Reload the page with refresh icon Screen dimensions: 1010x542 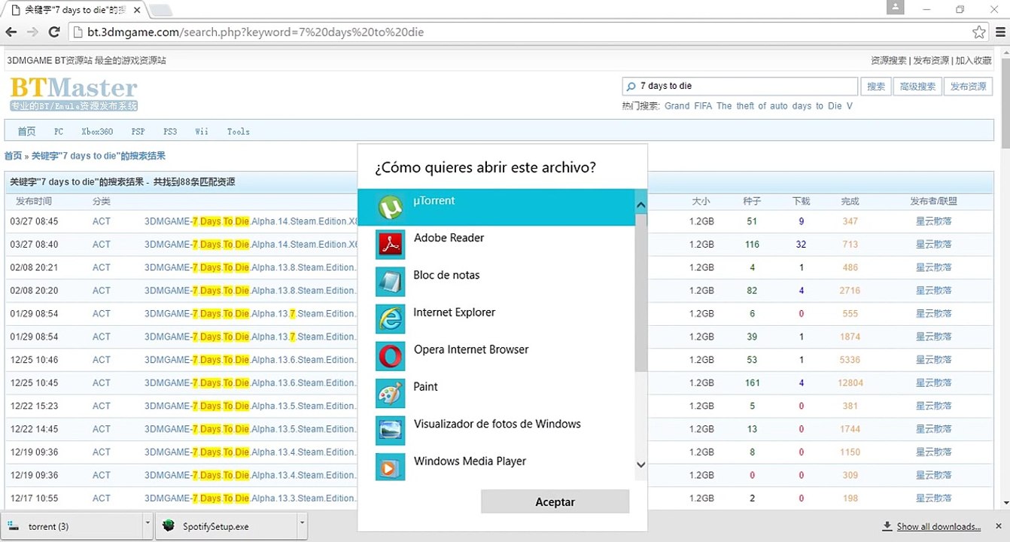click(x=54, y=32)
